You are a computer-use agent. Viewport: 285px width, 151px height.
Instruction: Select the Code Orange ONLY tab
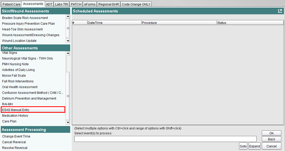point(136,4)
